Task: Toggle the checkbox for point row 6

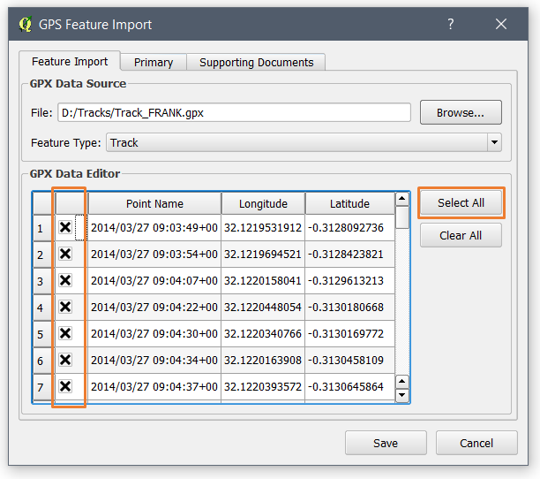Action: pos(65,360)
